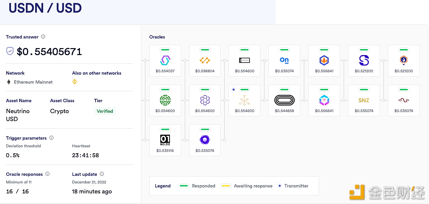Click the On oracle logo card

coord(284,61)
